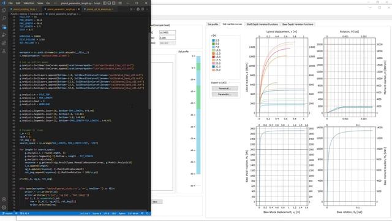Open the Explorer view in VS Code

click(4, 10)
